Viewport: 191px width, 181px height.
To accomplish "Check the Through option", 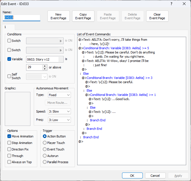I will 9,156.
